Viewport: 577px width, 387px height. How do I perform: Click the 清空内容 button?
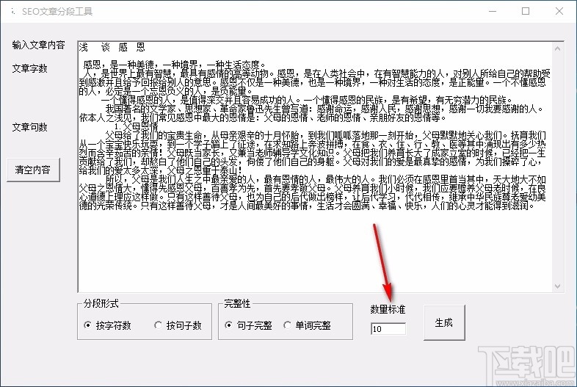pos(33,170)
